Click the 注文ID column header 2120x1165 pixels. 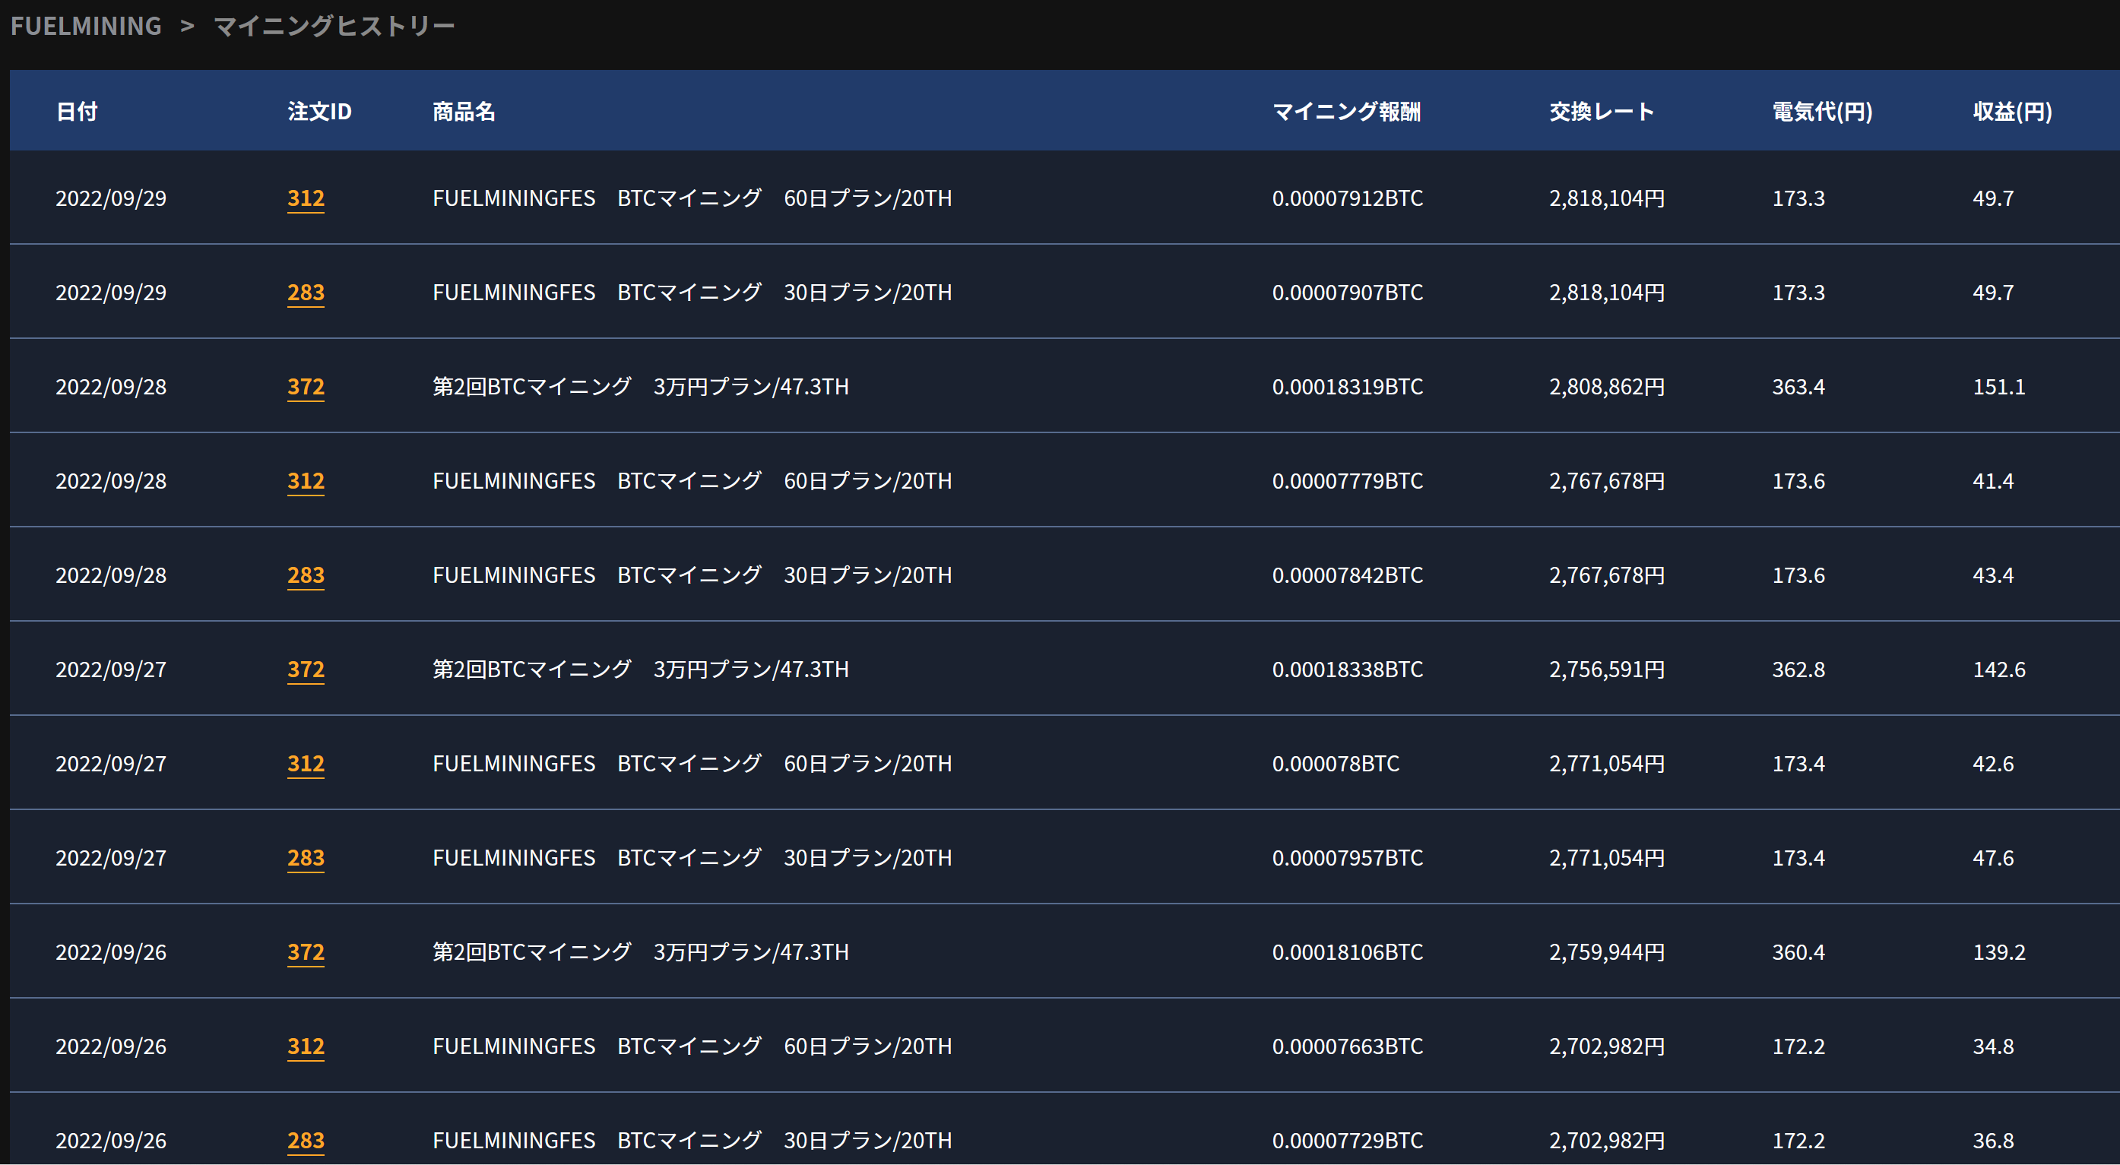click(319, 111)
